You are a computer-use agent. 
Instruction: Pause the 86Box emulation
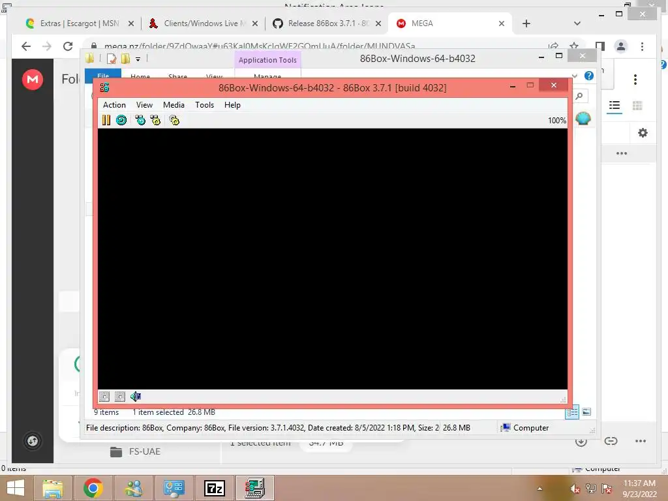click(x=106, y=120)
